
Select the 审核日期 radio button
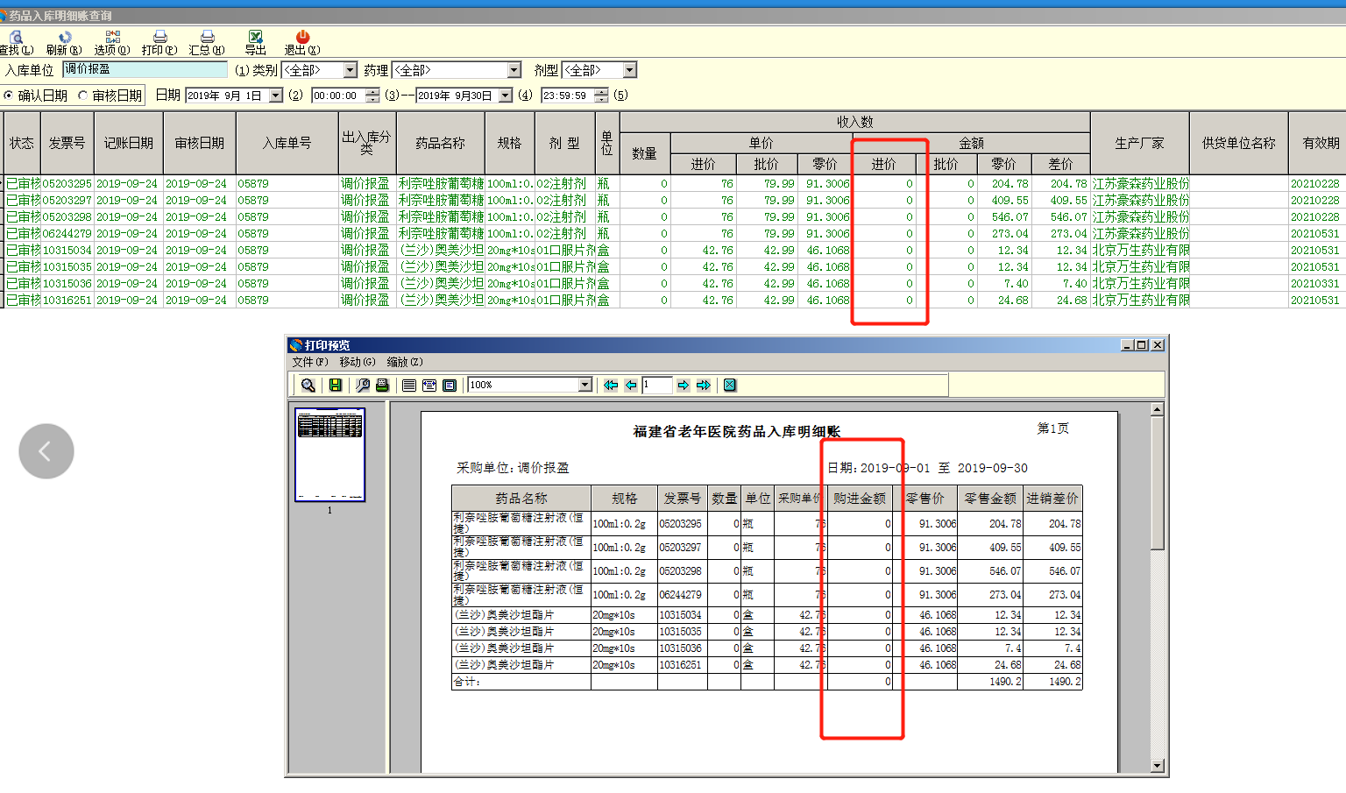click(83, 96)
